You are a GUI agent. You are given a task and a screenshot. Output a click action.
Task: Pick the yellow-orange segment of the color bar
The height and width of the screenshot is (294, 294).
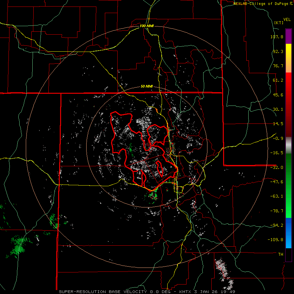coord(288,58)
